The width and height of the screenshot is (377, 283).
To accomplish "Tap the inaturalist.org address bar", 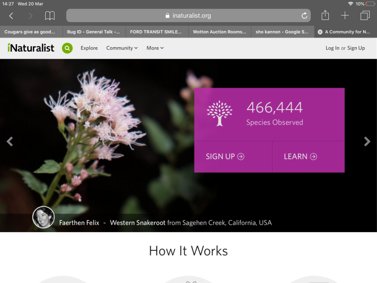I will coord(188,15).
